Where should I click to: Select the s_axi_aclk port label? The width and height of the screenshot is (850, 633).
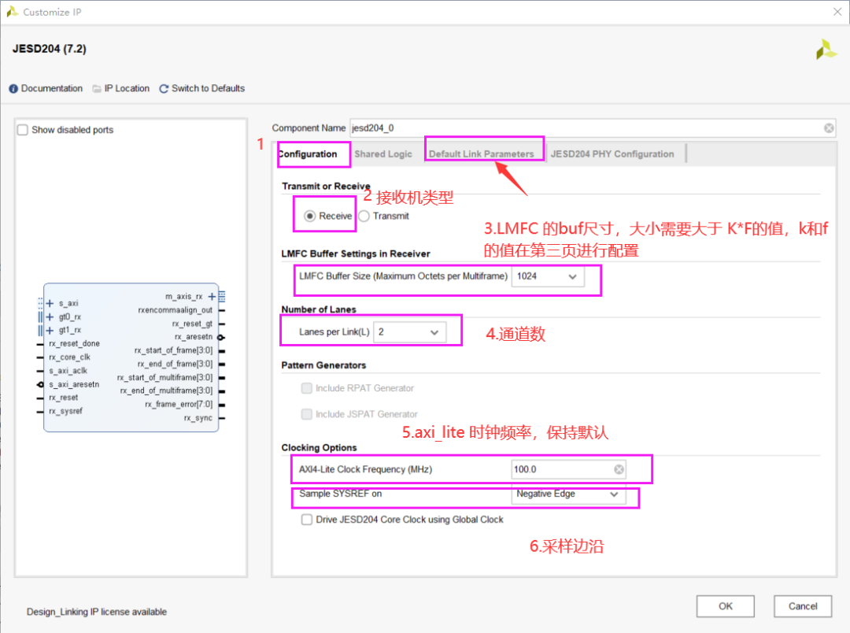pyautogui.click(x=68, y=371)
